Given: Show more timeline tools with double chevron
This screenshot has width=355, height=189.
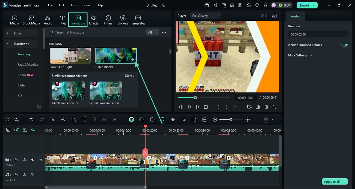Looking at the screenshot, I should (115, 119).
